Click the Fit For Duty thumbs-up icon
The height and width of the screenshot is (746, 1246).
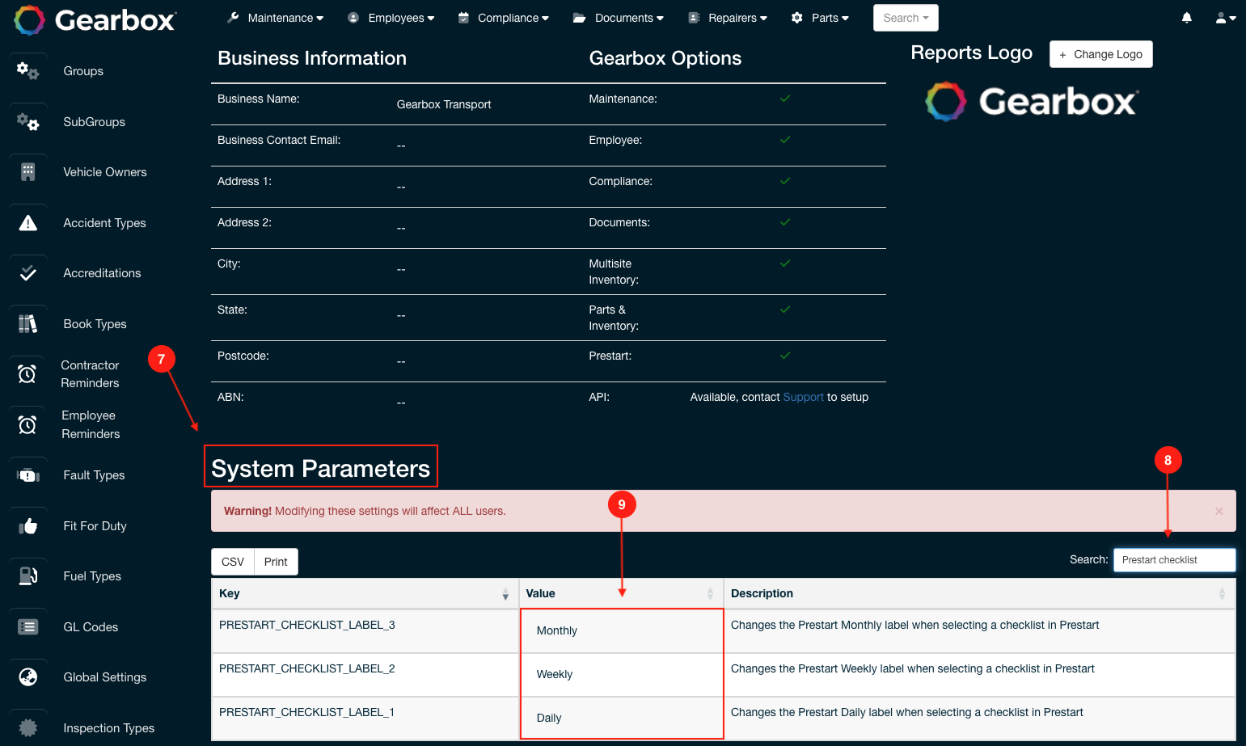click(x=28, y=526)
